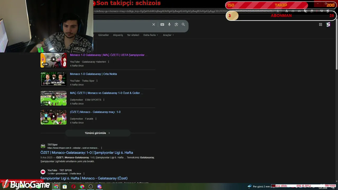Open options menu for Tivibu Spor result
338x190 pixels.
click(97, 81)
